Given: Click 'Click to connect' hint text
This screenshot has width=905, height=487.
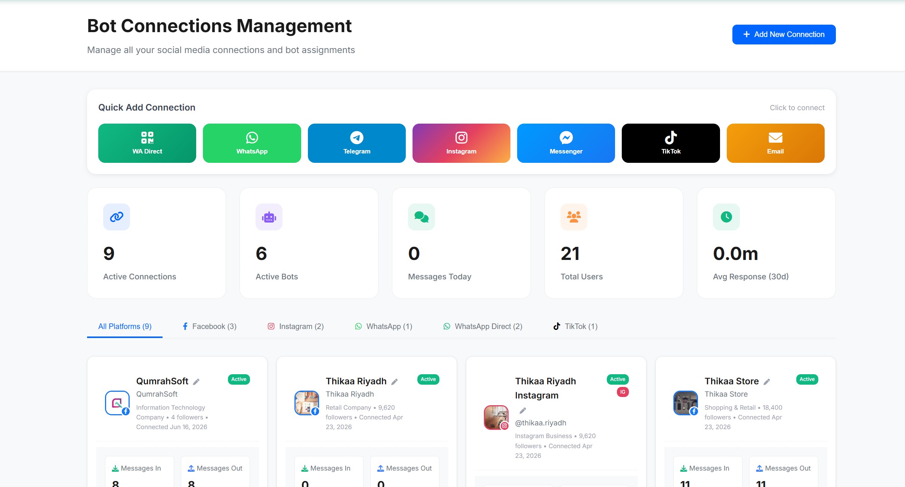Looking at the screenshot, I should coord(797,108).
